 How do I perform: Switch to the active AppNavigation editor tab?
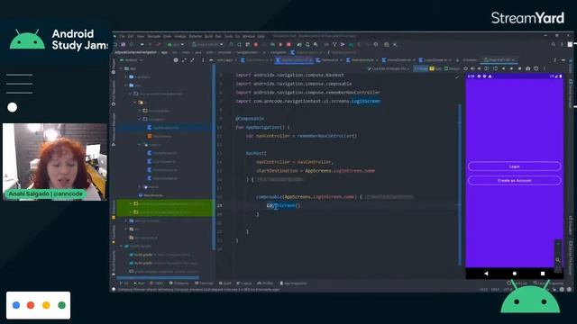click(x=294, y=60)
